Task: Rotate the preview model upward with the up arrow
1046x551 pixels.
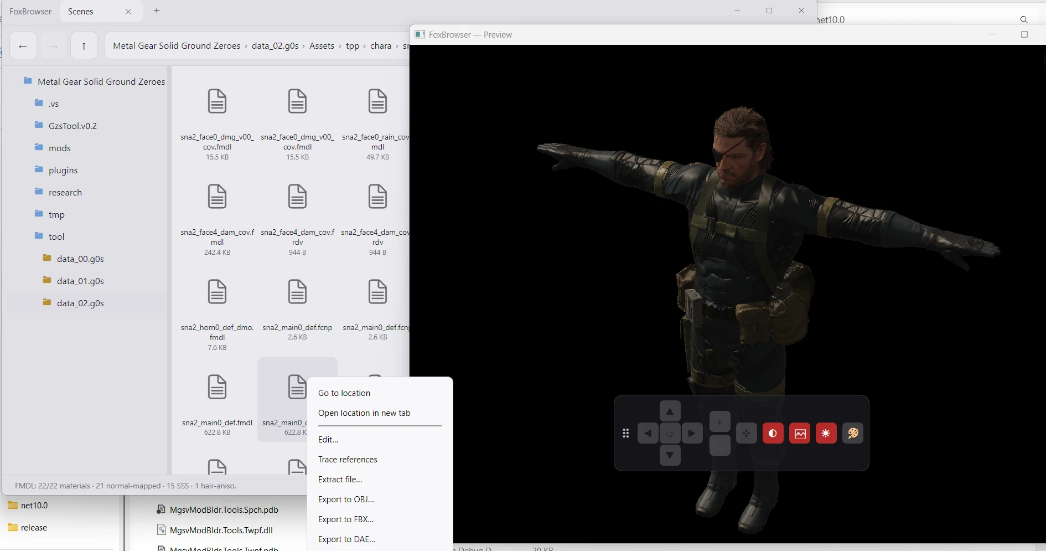Action: coord(670,411)
